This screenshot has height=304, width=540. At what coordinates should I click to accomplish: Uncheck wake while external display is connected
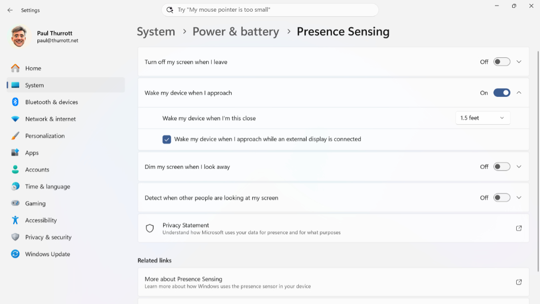(x=167, y=139)
